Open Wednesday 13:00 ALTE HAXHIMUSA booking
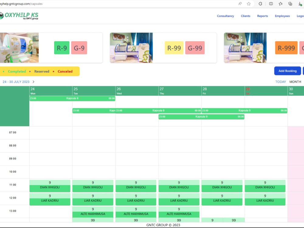 136,212
